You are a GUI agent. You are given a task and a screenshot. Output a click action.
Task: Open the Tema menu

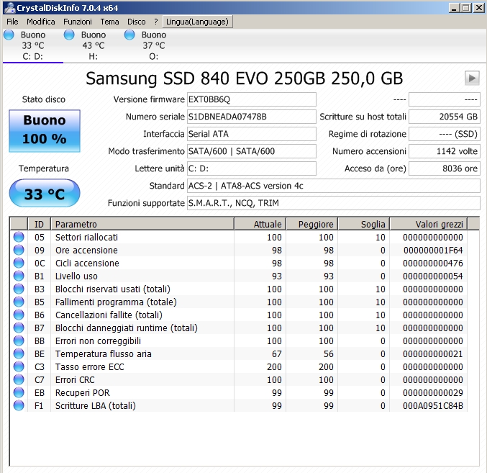[109, 22]
